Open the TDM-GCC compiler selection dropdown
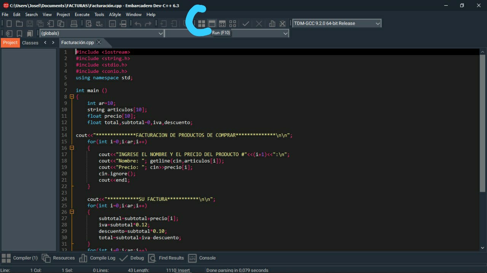487x273 pixels. 378,23
